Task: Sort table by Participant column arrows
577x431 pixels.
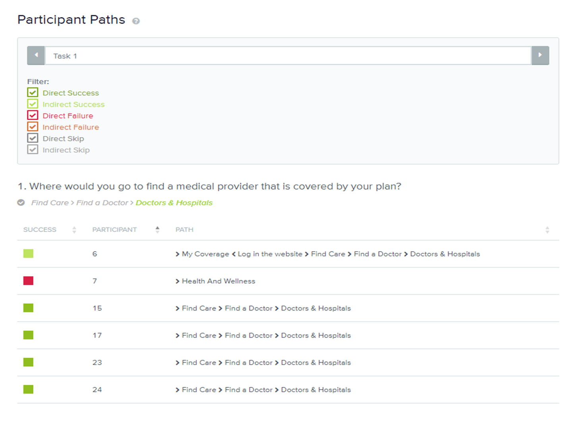Action: 157,230
